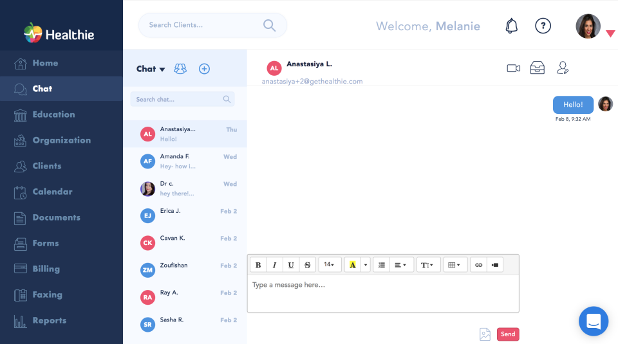Open the group chat people icon

[180, 69]
